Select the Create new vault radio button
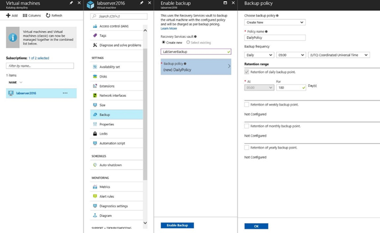This screenshot has width=380, height=233. (164, 43)
